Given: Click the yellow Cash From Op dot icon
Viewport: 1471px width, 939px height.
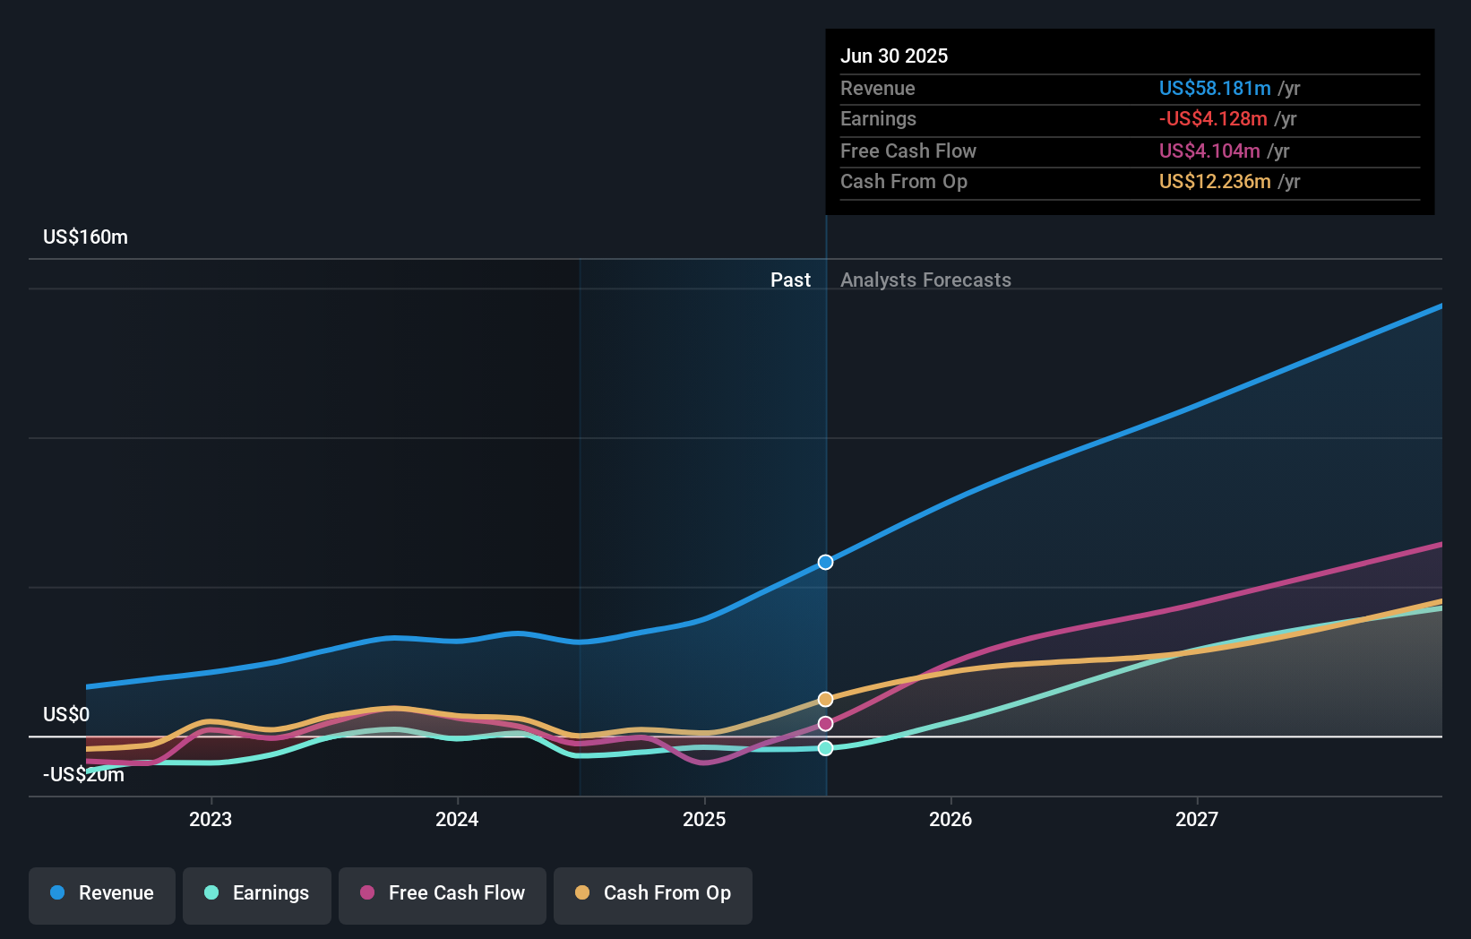Looking at the screenshot, I should [x=582, y=893].
